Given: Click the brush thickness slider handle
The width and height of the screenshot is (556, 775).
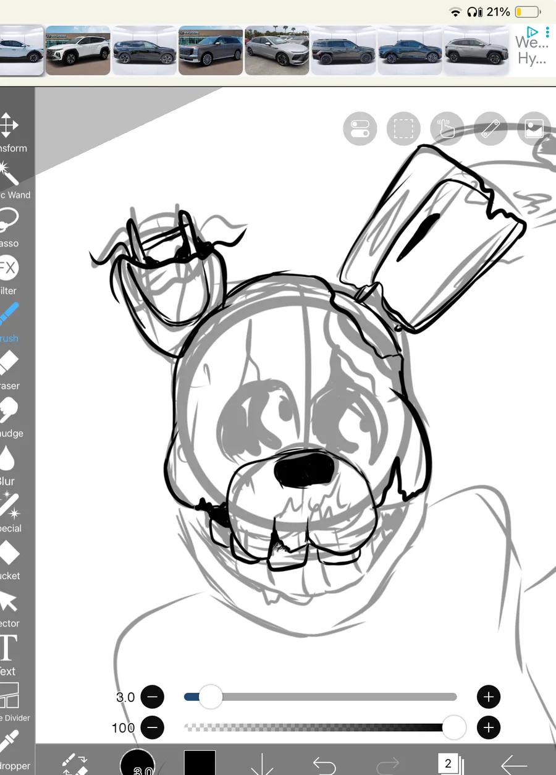Looking at the screenshot, I should (211, 697).
